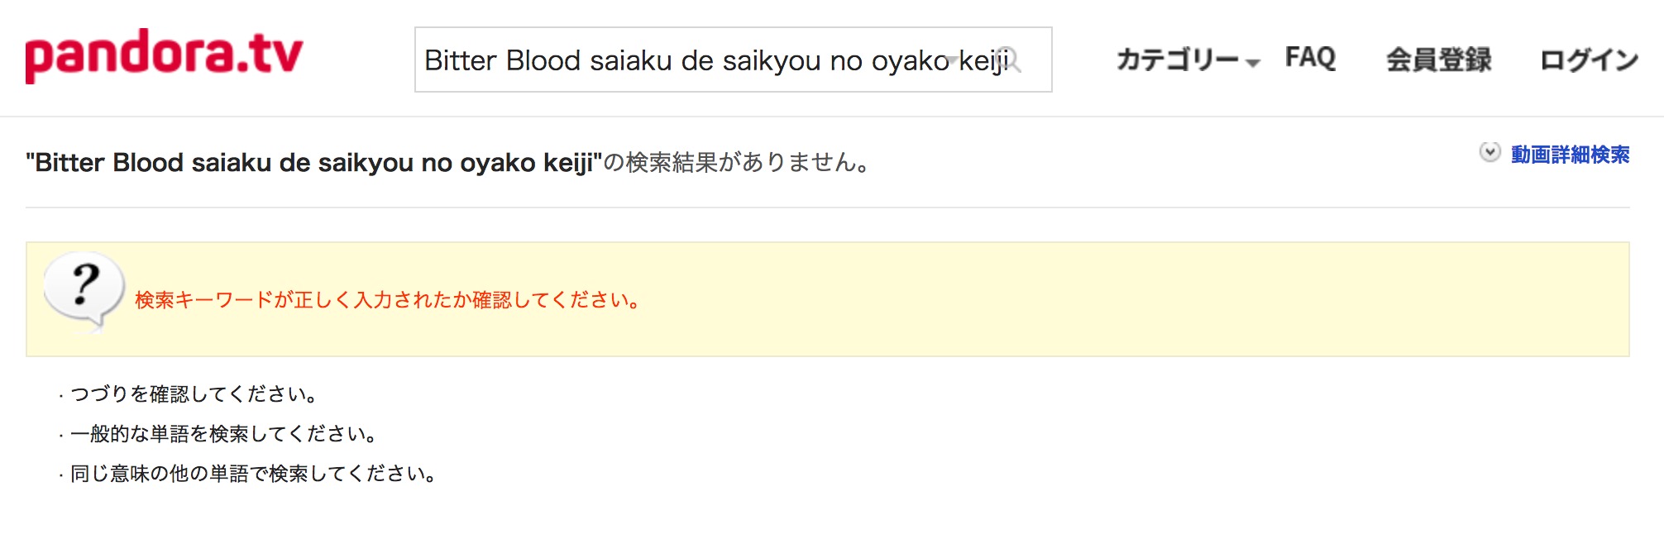Click the circled chevron beside 動画詳細検索

coord(1489,153)
